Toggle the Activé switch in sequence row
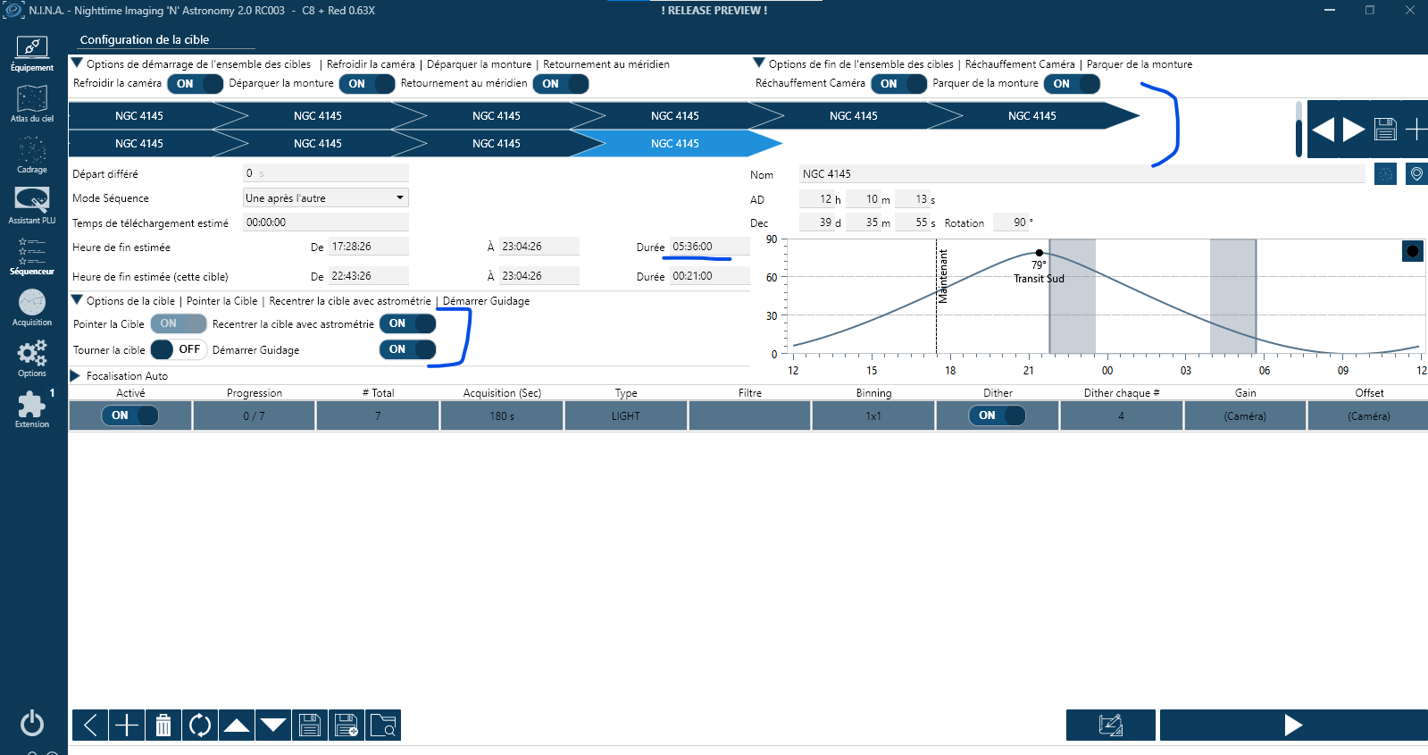Screen dimensions: 1428x755 point(130,415)
